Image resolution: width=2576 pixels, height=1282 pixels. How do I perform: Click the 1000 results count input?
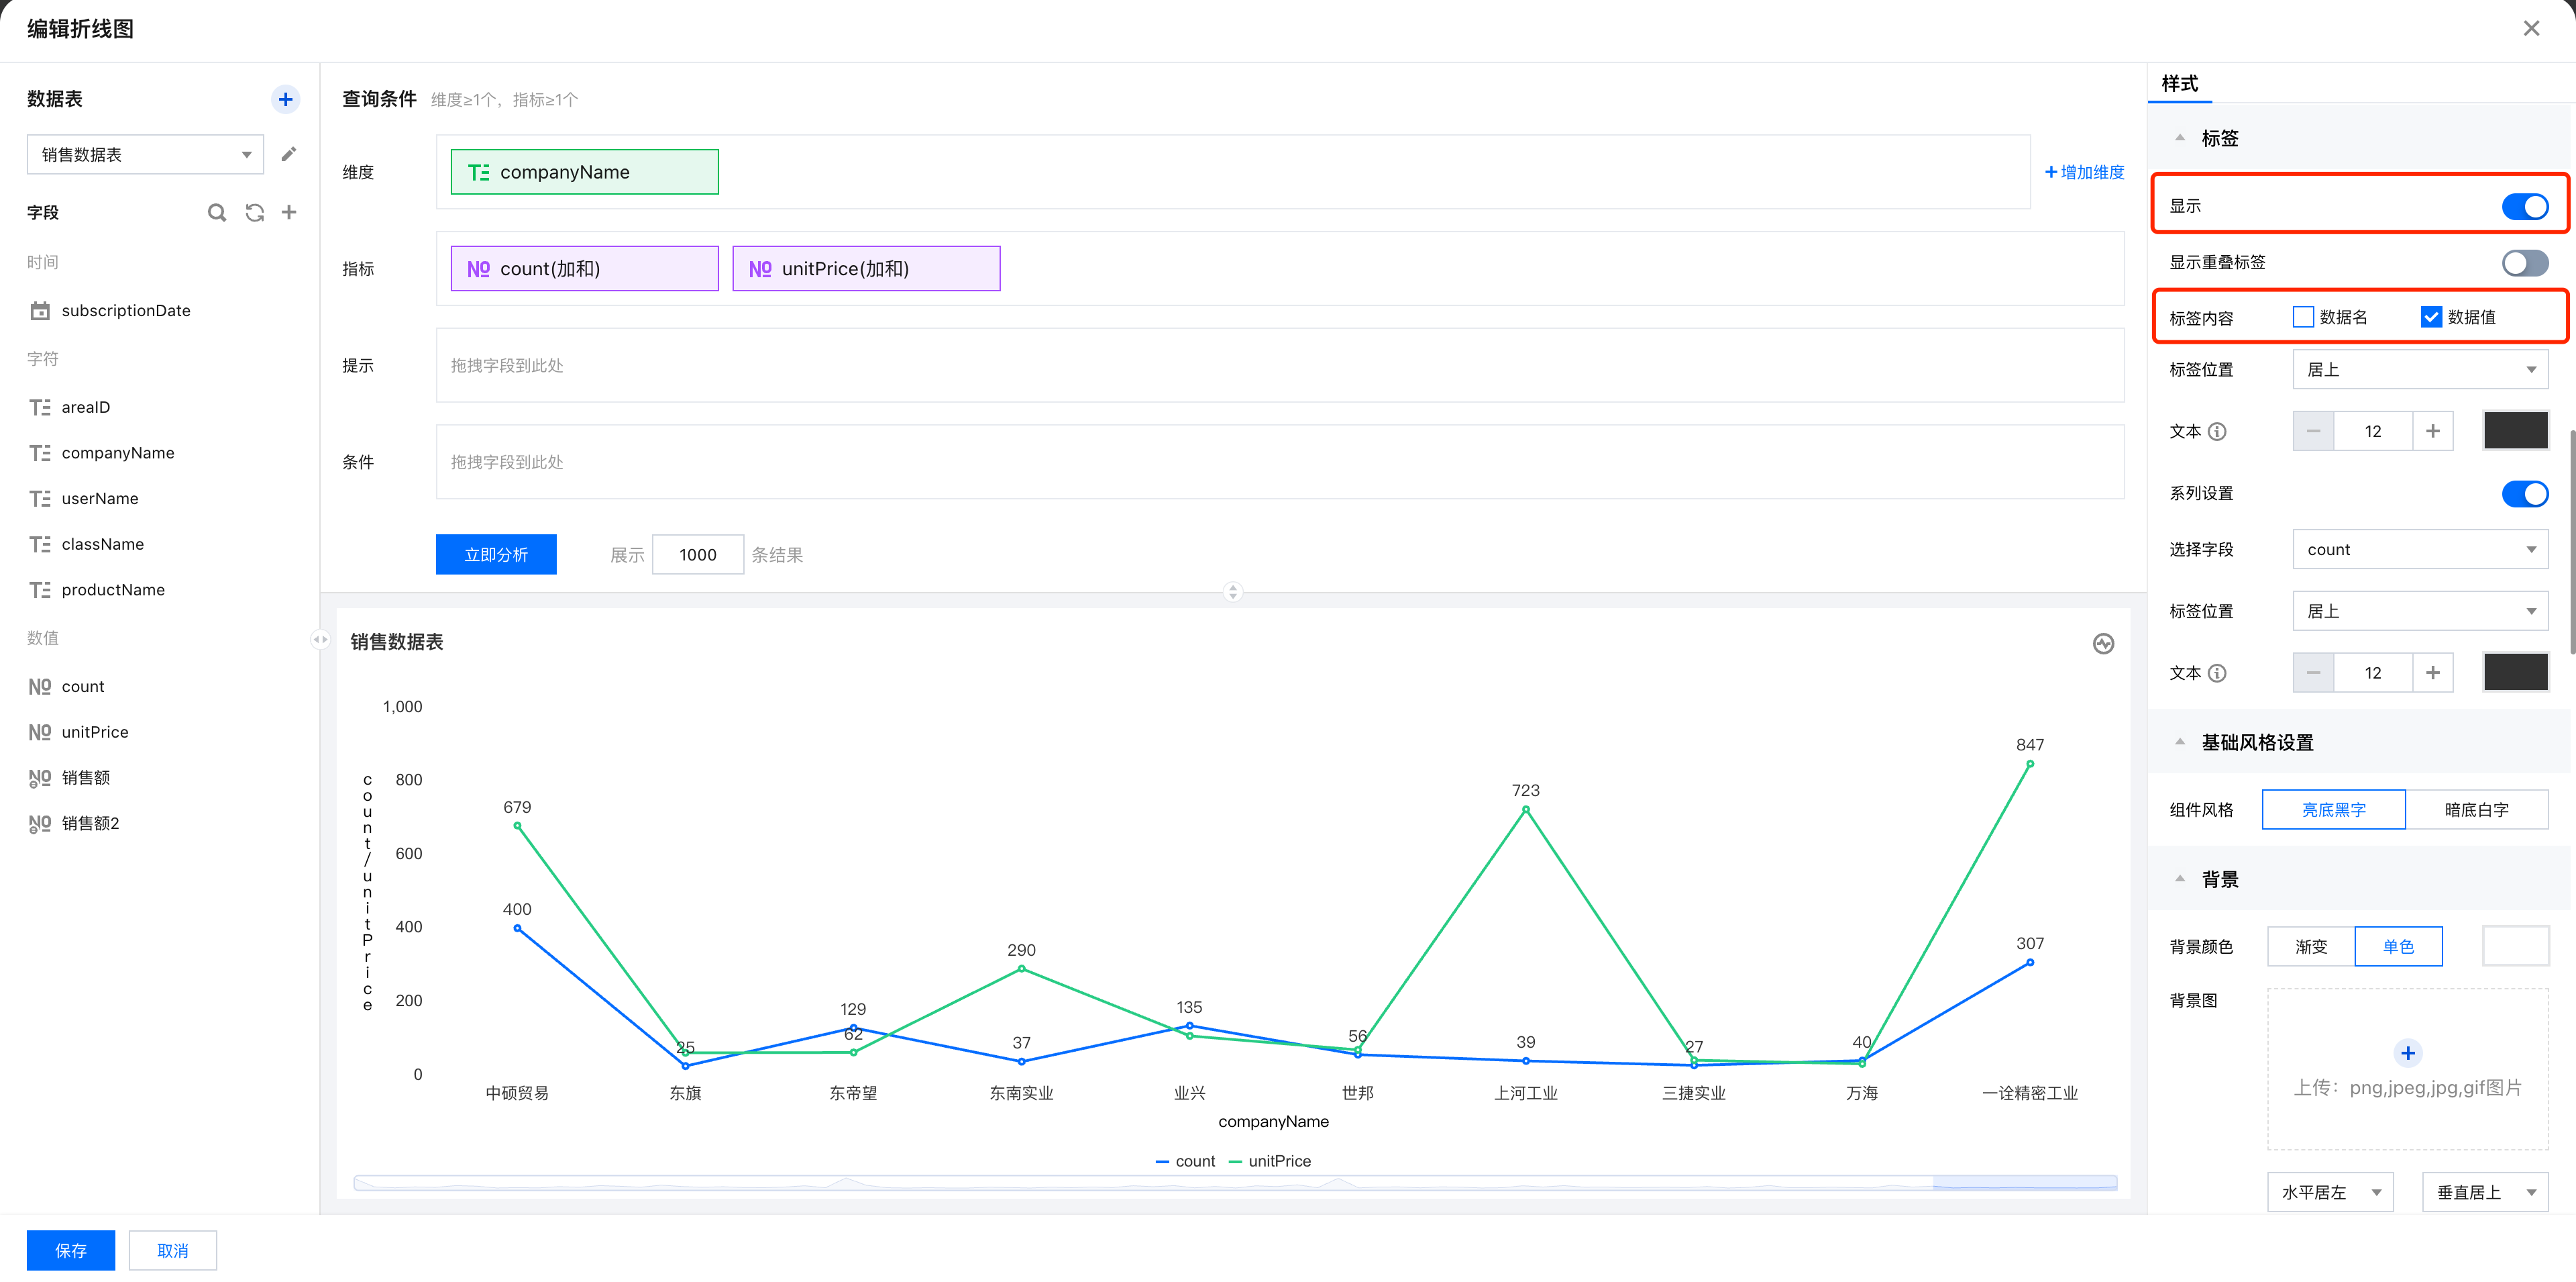[x=697, y=554]
